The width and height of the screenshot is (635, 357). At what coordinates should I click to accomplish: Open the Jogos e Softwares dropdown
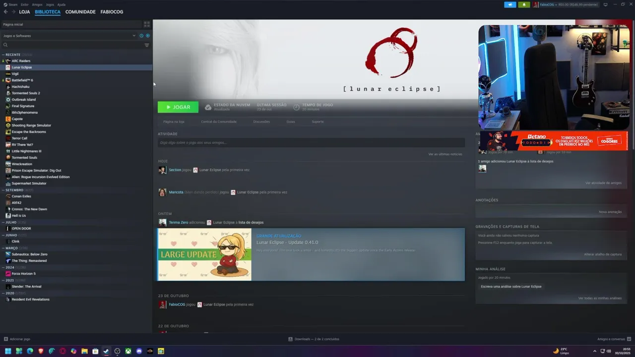point(68,36)
